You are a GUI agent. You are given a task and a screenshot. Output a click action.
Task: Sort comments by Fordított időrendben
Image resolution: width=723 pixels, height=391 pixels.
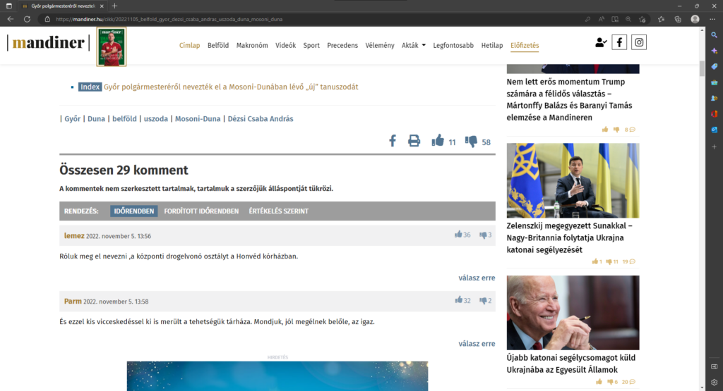point(201,211)
